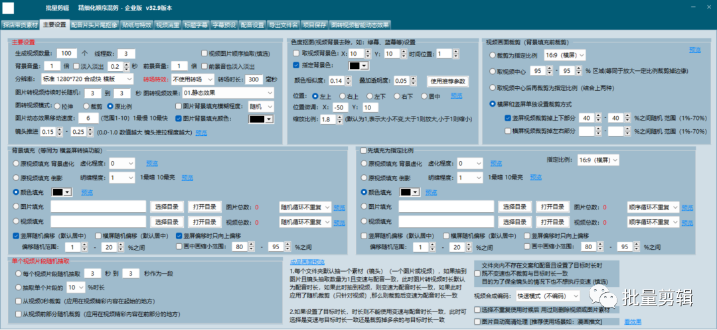Enable 前景音也淡入淡出 checkbox

coord(204,66)
